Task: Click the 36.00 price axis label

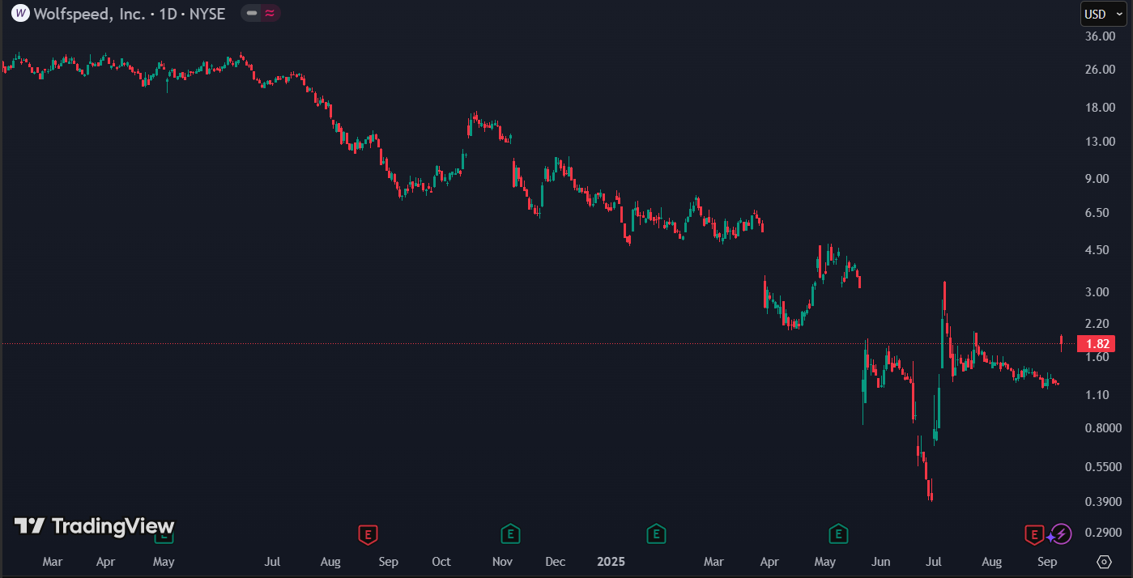Action: pyautogui.click(x=1100, y=36)
